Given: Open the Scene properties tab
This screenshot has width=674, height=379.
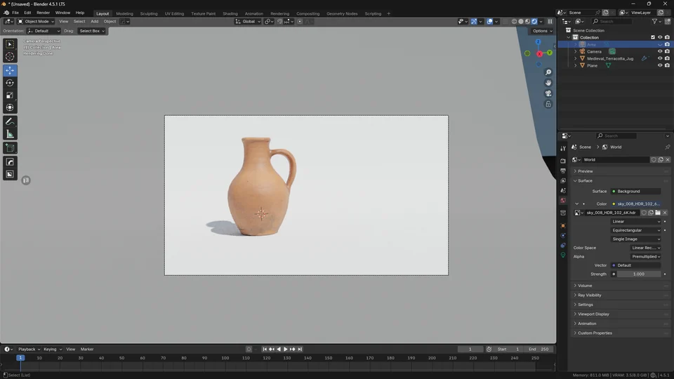Looking at the screenshot, I should tap(563, 191).
